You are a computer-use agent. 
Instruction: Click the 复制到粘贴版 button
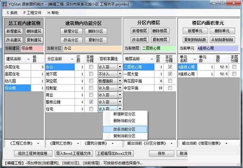coord(195,40)
